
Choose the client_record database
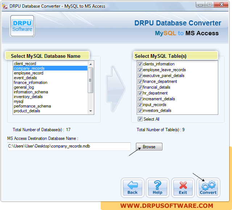(25, 64)
